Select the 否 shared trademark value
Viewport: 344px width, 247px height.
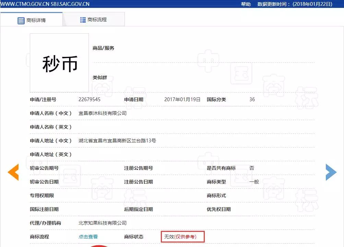coord(252,168)
